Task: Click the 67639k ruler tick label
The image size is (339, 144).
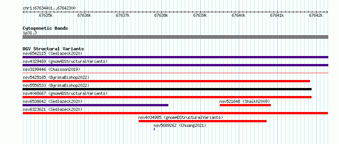Action: coord(200,15)
